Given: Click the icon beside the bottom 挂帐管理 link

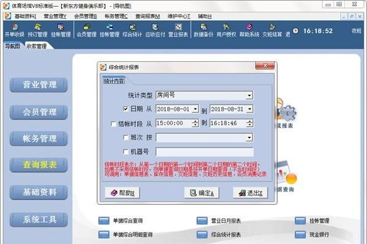Looking at the screenshot, I should tap(300, 221).
